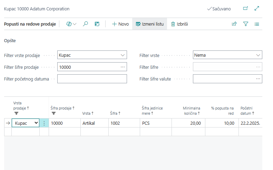The image size is (273, 170).
Task: Open the Copilot icon dropdown in toolbar
Action: (x=71, y=24)
